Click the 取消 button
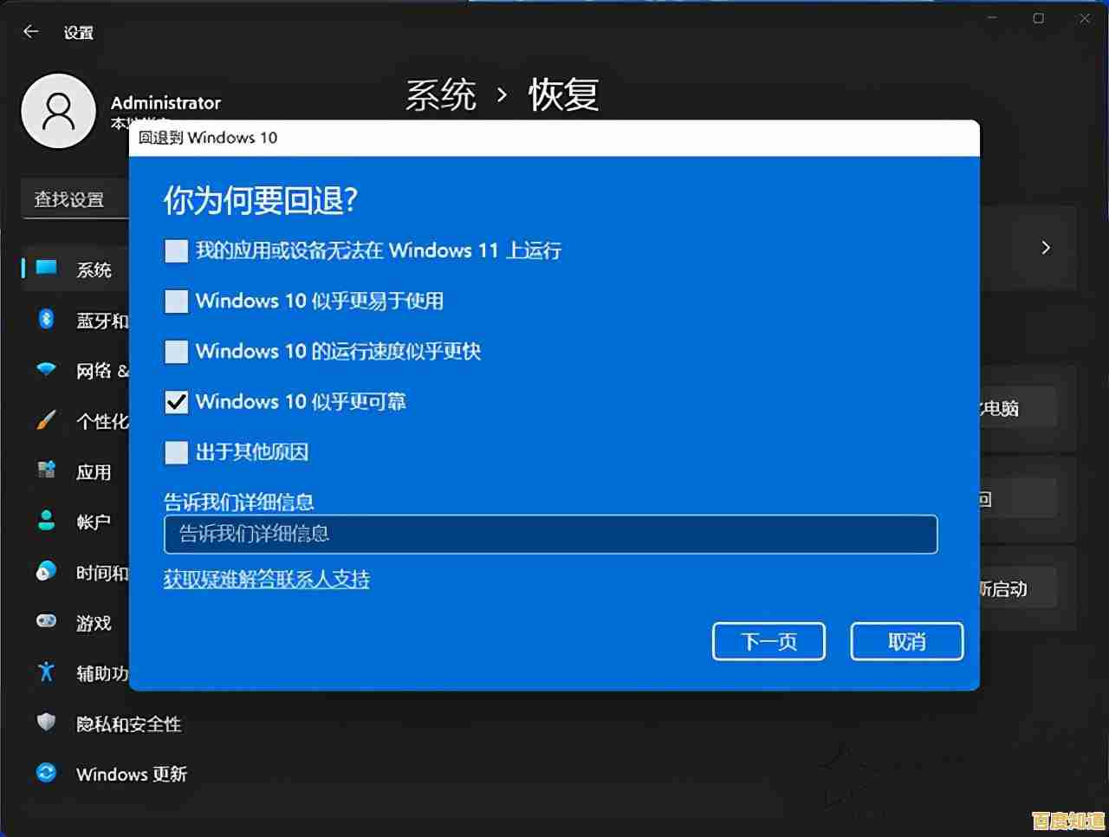Screen dimensions: 1109x837 coord(906,641)
